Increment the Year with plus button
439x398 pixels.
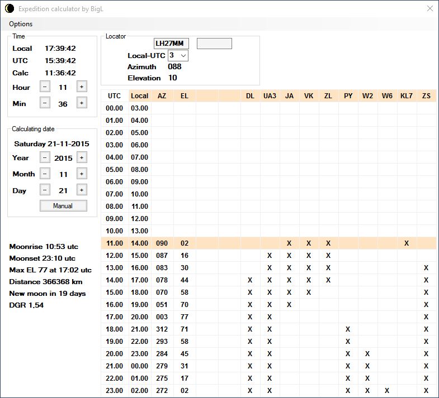81,158
